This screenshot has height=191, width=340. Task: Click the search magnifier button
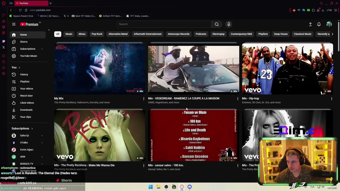coord(217,24)
